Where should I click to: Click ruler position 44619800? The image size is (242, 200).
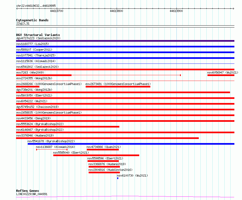(x=117, y=11)
